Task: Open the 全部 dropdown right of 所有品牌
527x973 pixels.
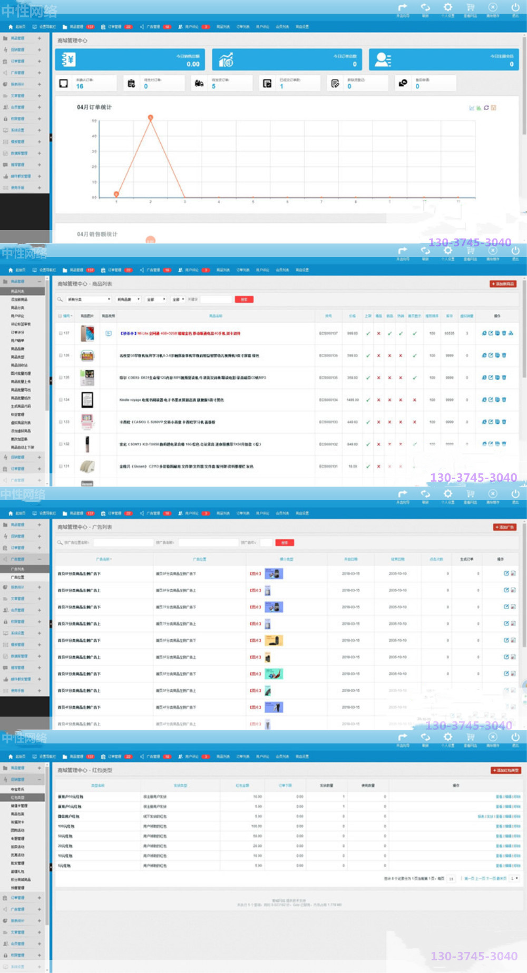Action: coord(156,299)
